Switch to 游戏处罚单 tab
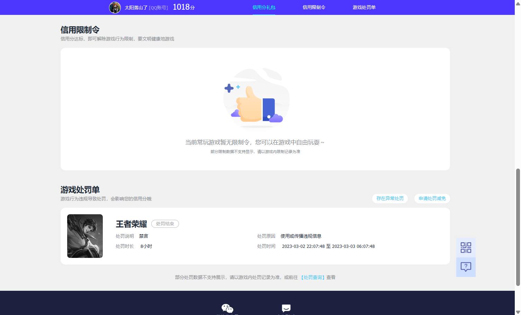 (x=364, y=7)
